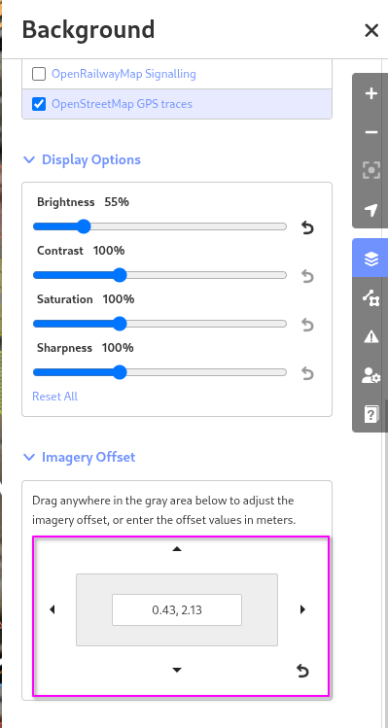Reset the imagery offset with undo arrow
388x728 pixels.
point(302,671)
